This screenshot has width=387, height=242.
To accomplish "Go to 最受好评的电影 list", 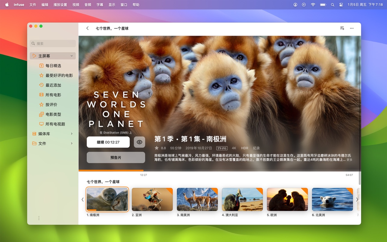I will coord(59,76).
